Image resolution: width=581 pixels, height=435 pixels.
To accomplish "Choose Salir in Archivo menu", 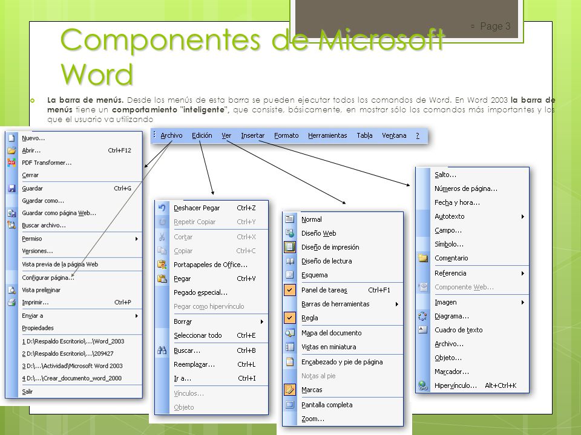I will coord(27,391).
